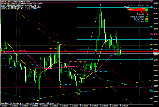Click the white current price tag on the axis

[156, 53]
